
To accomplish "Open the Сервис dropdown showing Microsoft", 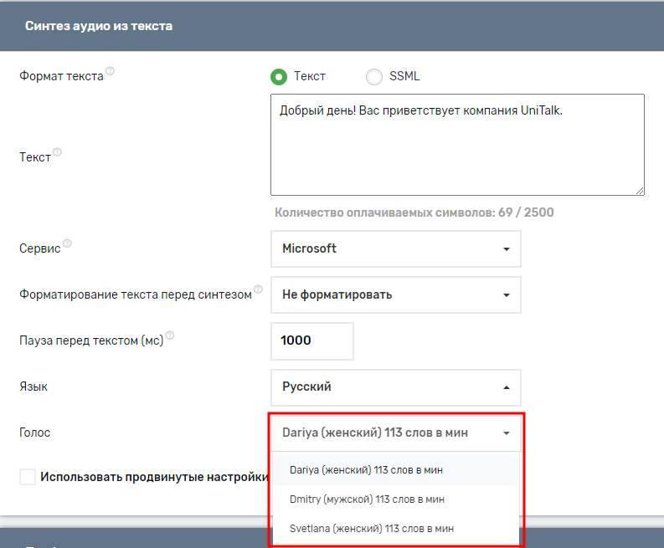I will pyautogui.click(x=395, y=248).
